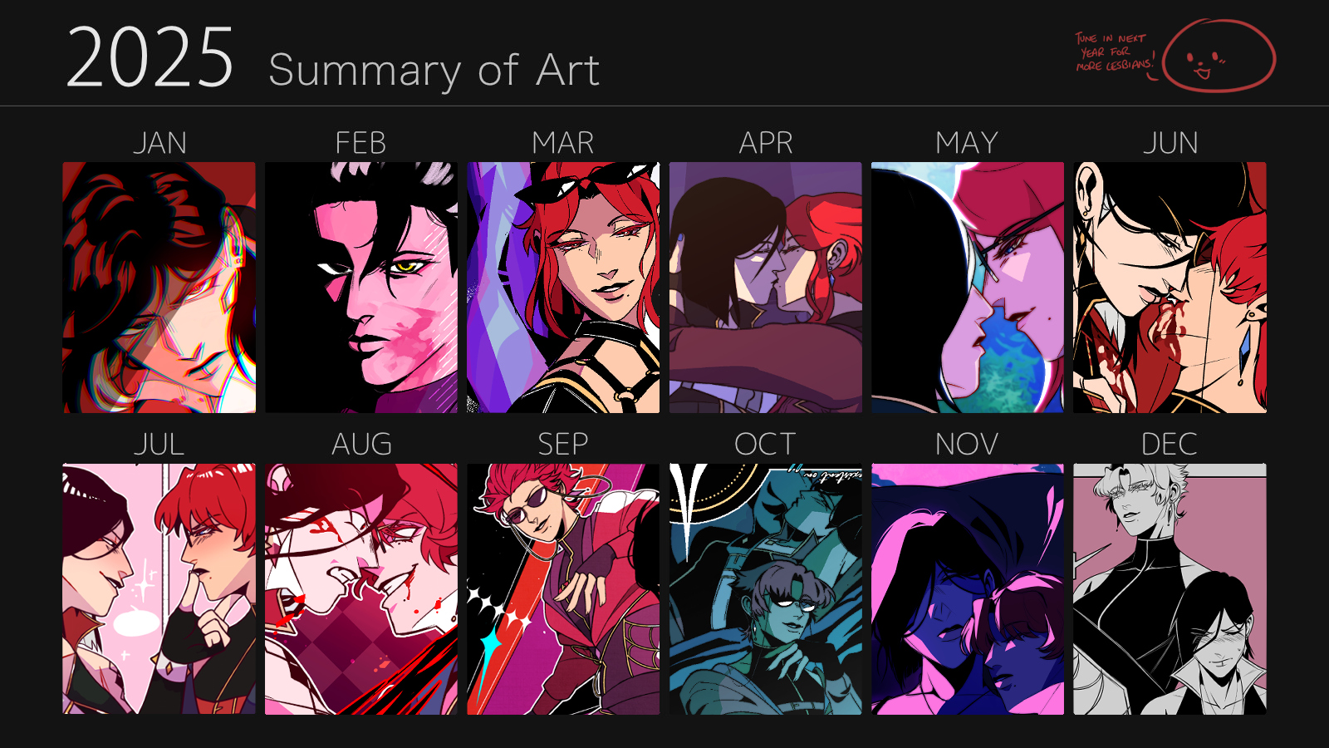Select the FEB artwork with pink face

coord(361,288)
